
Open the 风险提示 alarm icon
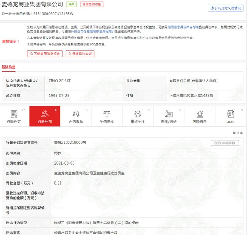click(x=200, y=114)
